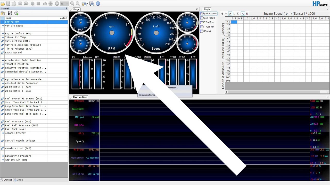
Task: Close the Chart vs. Time panel
Action: [x=328, y=97]
